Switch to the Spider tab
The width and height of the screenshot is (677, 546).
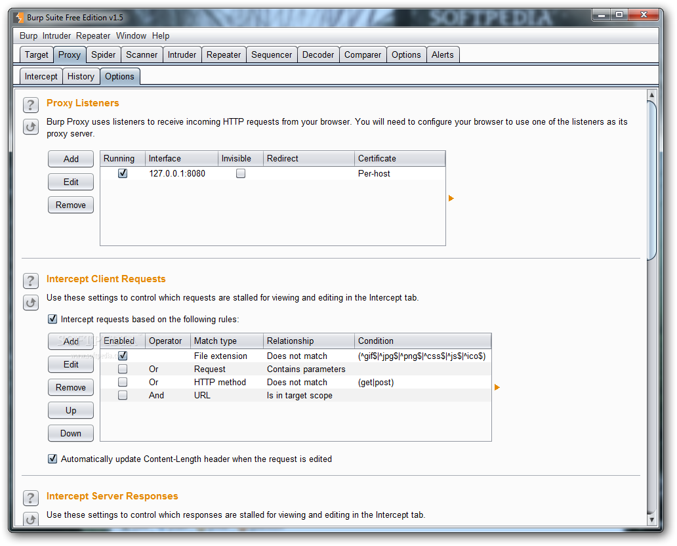103,55
